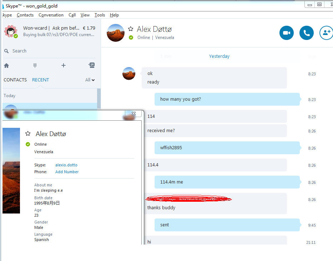Click the alexio.dotto Skype name link

pos(66,165)
